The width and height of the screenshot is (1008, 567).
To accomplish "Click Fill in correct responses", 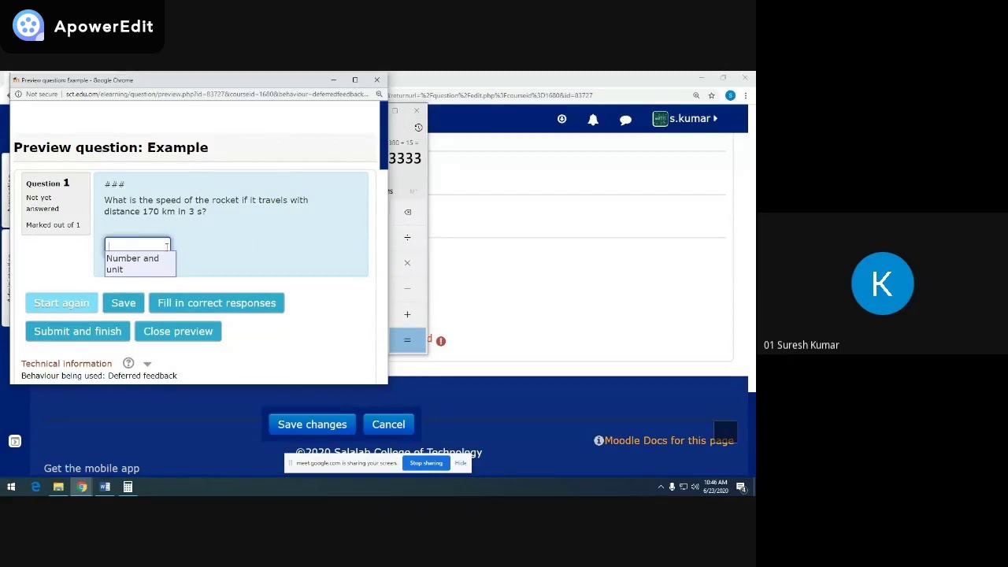I will [217, 303].
